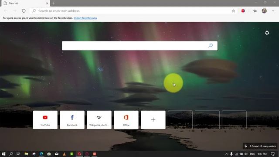Open the Mail app from the taskbar
Image resolution: width=279 pixels, height=157 pixels.
57,154
